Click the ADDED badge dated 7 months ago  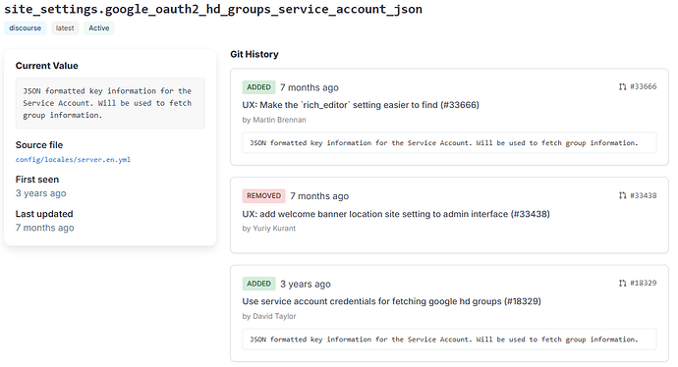pos(258,87)
